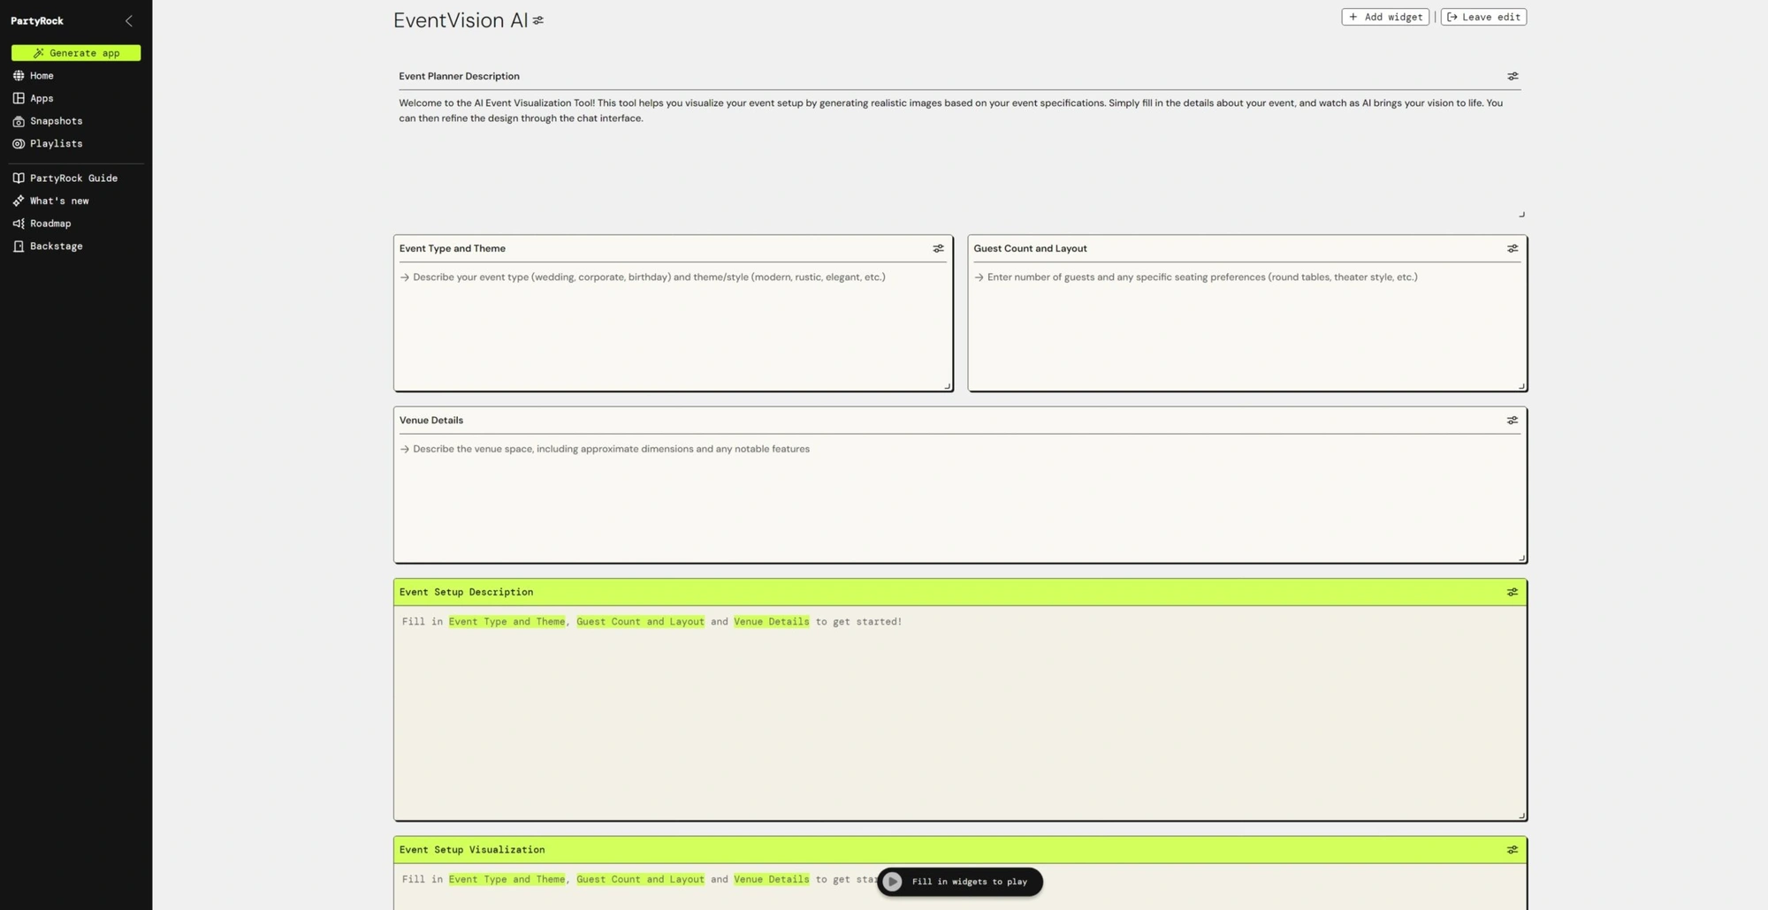The height and width of the screenshot is (910, 1768).
Task: Click the Event Planner Description welcome text
Action: 950,110
